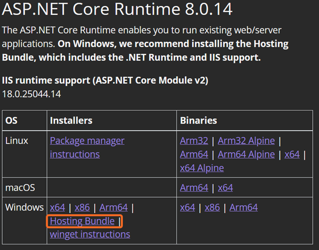Download Windows x64 binaries
The width and height of the screenshot is (319, 250).
(188, 208)
